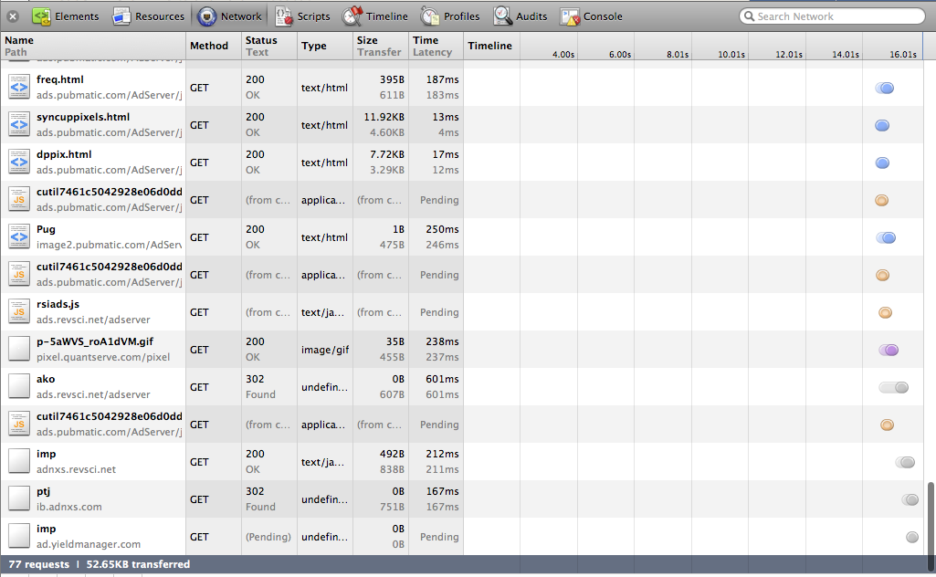
Task: Click the 492B size cell
Action: [392, 454]
